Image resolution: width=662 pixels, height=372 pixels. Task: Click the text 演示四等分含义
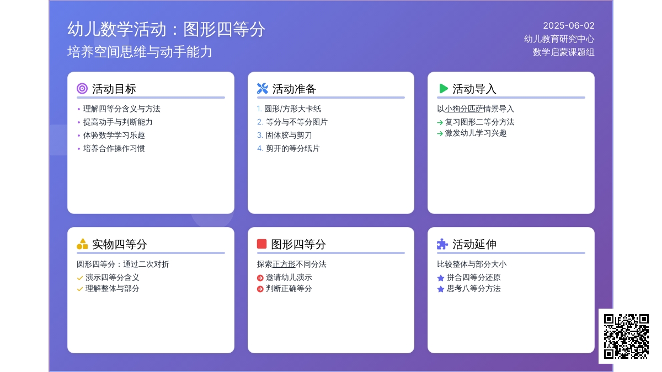coord(113,278)
